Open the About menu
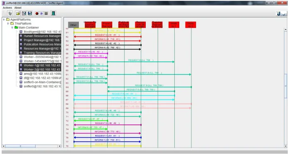The image size is (289, 155). (18, 8)
